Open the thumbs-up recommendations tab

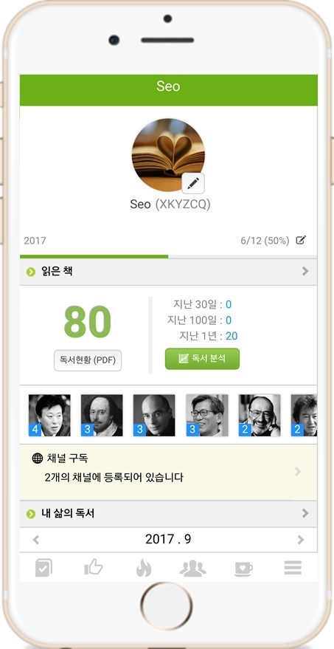point(94,568)
